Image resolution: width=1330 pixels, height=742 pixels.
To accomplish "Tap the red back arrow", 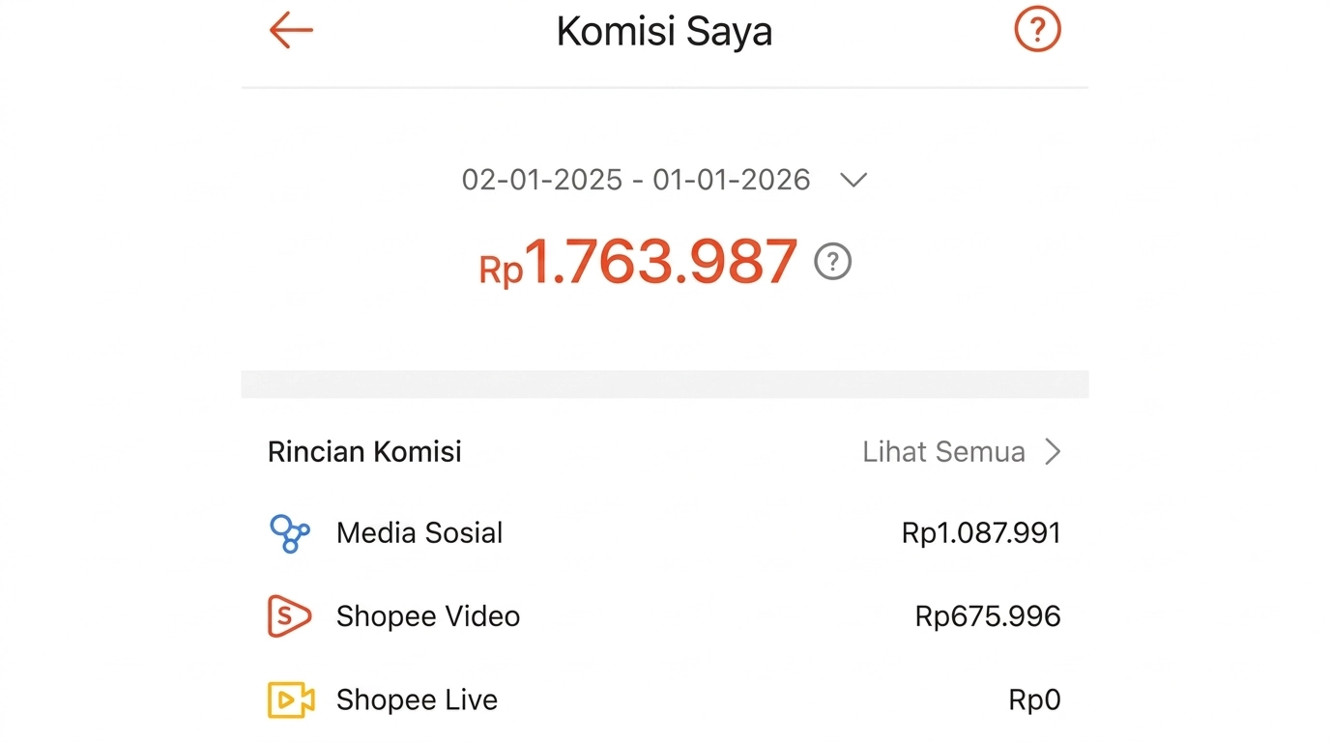I will (290, 30).
